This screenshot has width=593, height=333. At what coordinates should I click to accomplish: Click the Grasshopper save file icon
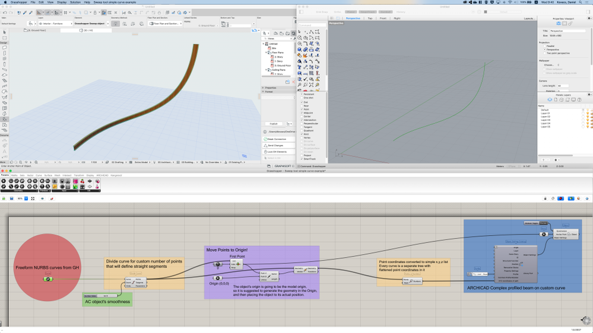12,198
